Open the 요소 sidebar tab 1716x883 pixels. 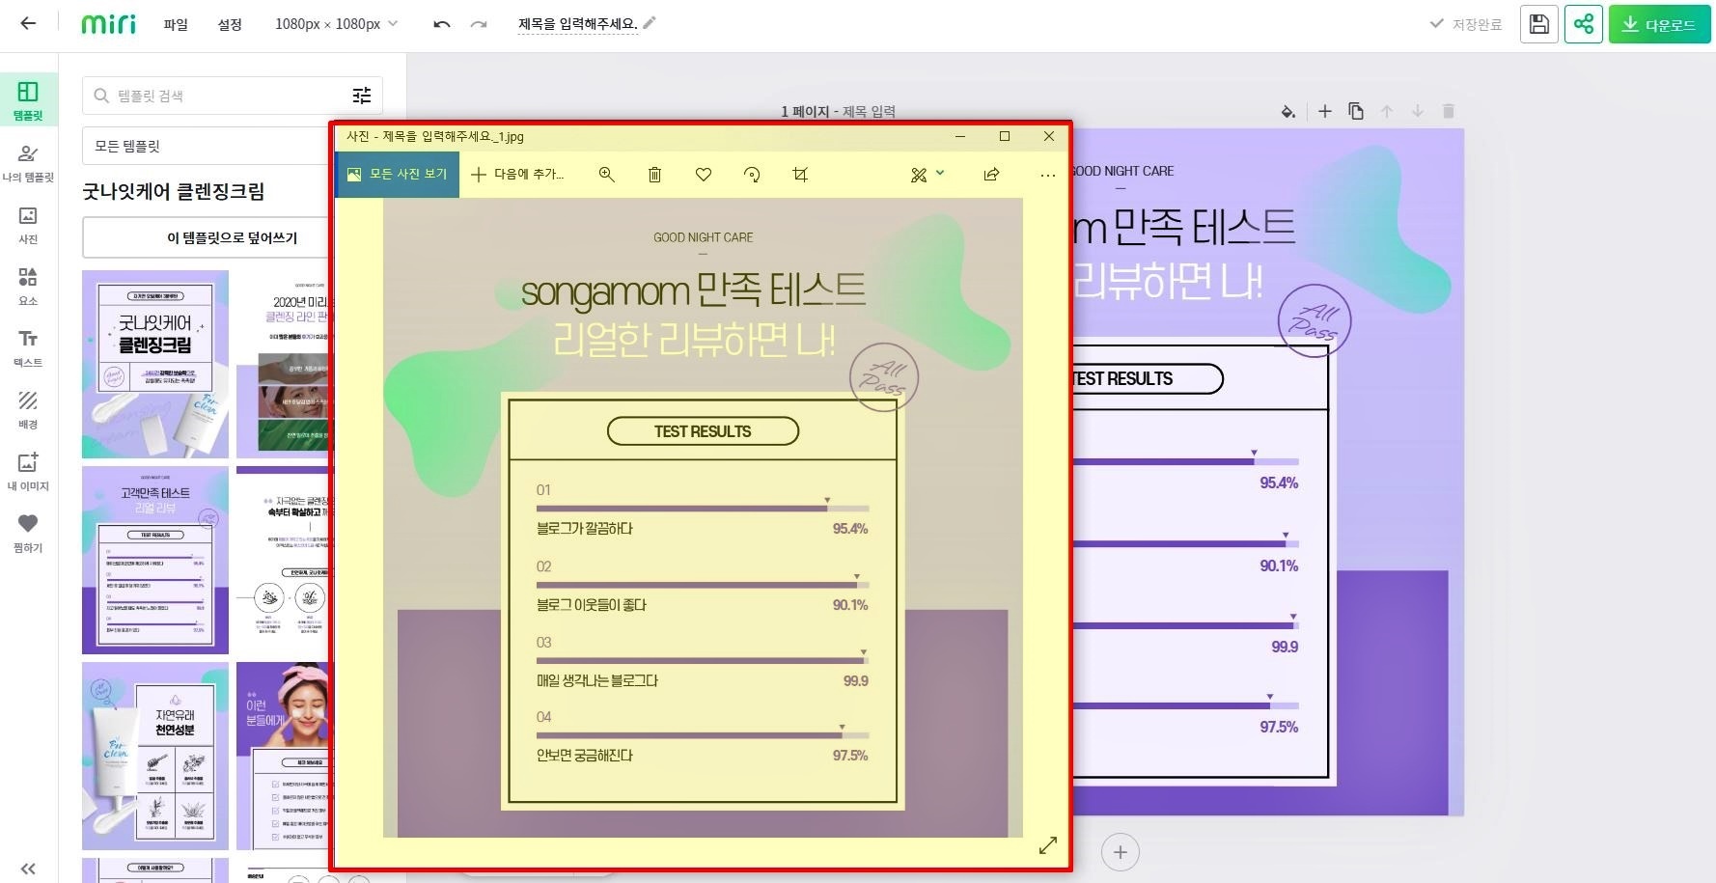28,287
